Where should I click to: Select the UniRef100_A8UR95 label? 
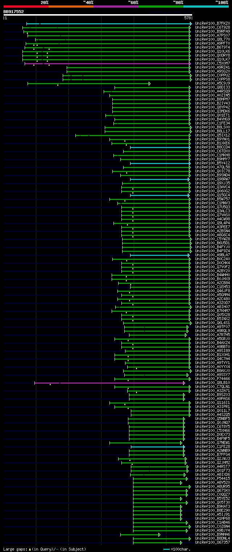(212, 486)
